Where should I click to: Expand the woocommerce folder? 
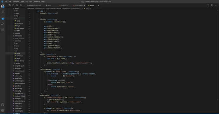click(x=19, y=71)
